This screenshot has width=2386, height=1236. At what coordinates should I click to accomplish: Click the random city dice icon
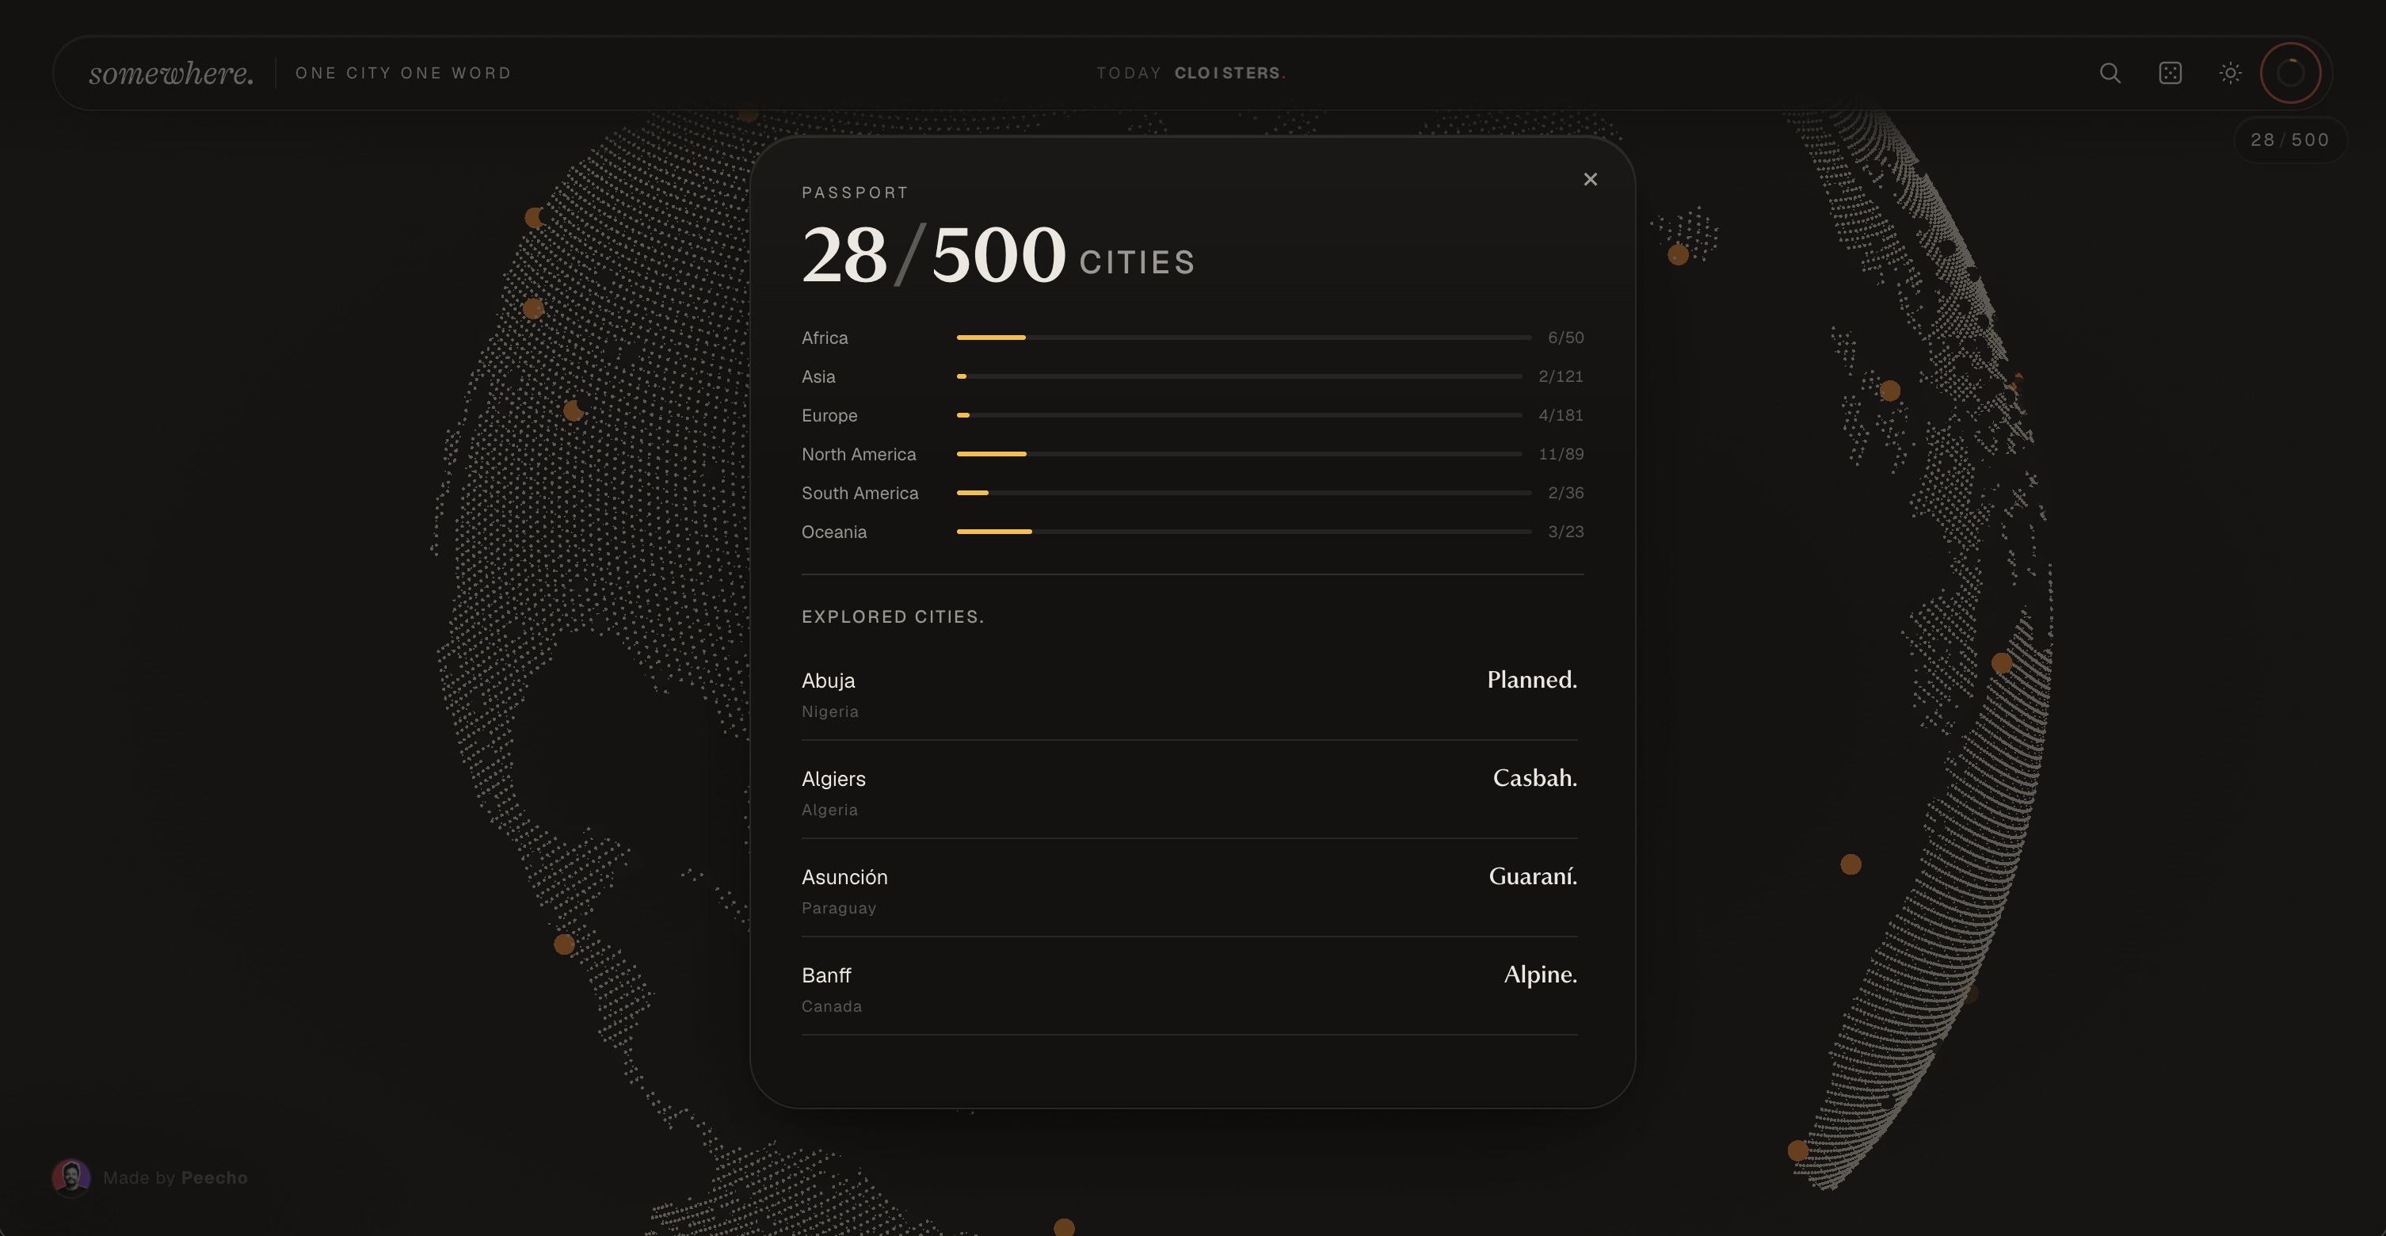pyautogui.click(x=2171, y=73)
